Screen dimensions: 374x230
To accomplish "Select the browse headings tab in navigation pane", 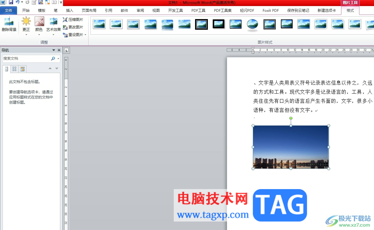I will [x=6, y=69].
